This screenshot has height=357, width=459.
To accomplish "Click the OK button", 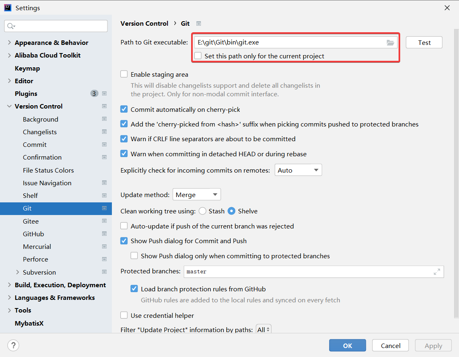I will 348,346.
